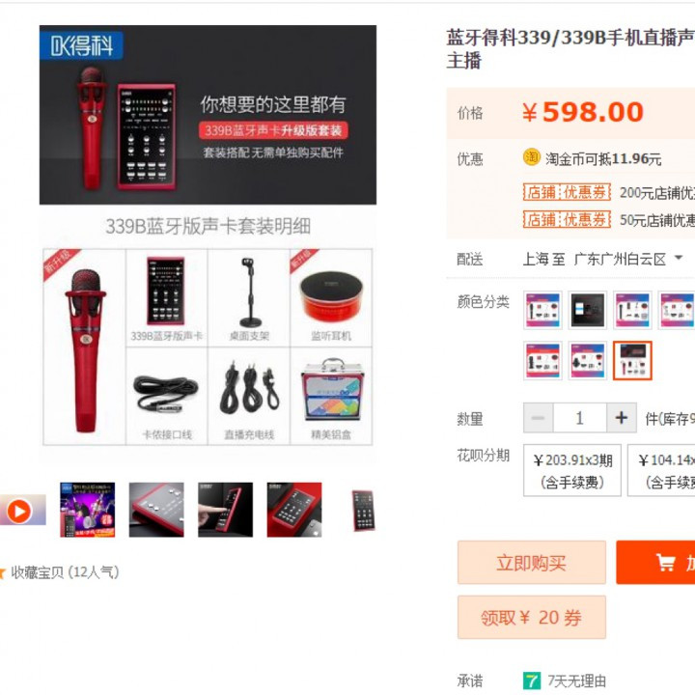
Task: Claim the 领取¥20券 coupon button
Action: pos(532,617)
